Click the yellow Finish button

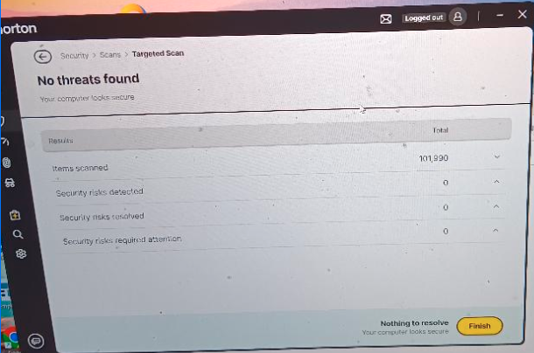(x=480, y=326)
